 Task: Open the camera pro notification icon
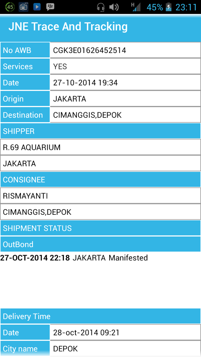pos(23,7)
